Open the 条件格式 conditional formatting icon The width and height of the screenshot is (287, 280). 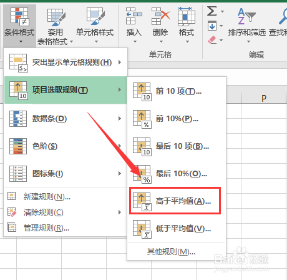coord(19,16)
